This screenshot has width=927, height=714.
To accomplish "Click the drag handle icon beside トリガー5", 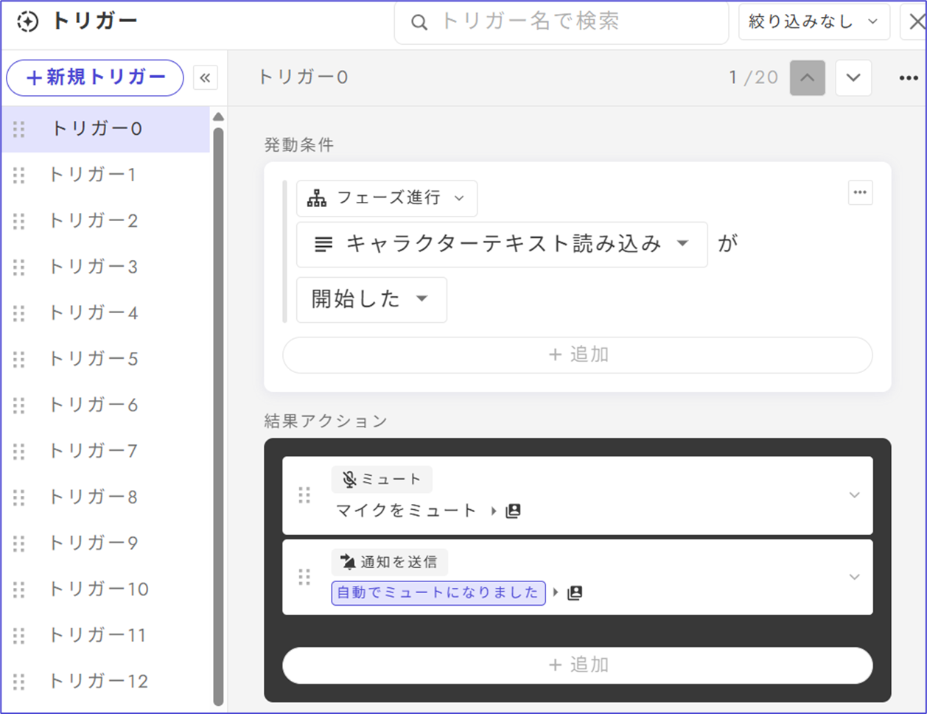I will [19, 359].
